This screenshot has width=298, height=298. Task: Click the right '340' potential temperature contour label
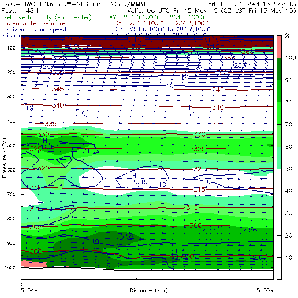coord(218,107)
